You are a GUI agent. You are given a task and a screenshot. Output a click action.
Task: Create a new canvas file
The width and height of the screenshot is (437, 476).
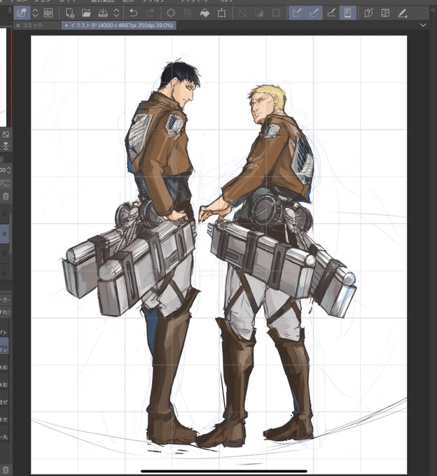pos(70,13)
